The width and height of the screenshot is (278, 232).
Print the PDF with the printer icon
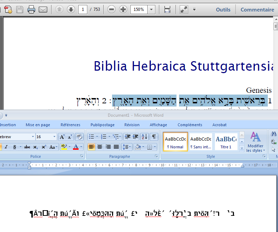(x=31, y=9)
